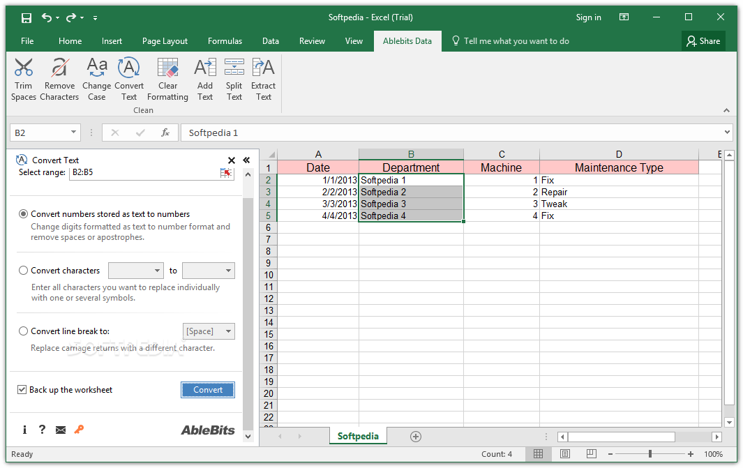Select column D header
Screen dimensions: 743x468
click(619, 154)
